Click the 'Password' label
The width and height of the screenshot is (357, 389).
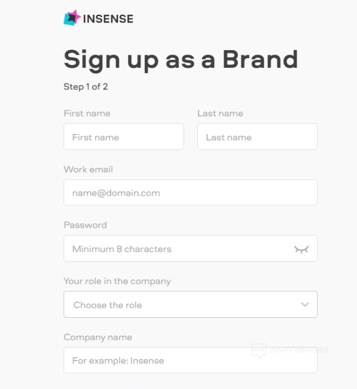coord(85,225)
